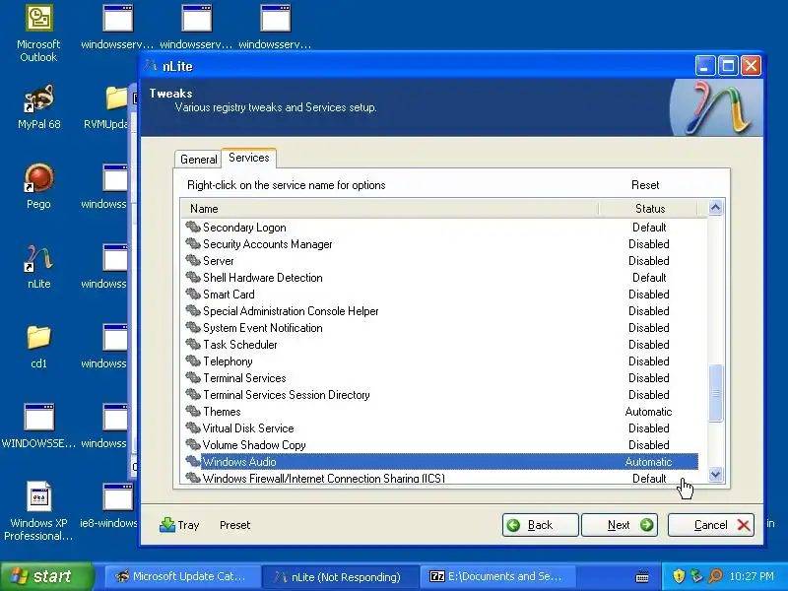The height and width of the screenshot is (591, 788).
Task: Open nLite desktop shortcut
Action: (x=38, y=266)
